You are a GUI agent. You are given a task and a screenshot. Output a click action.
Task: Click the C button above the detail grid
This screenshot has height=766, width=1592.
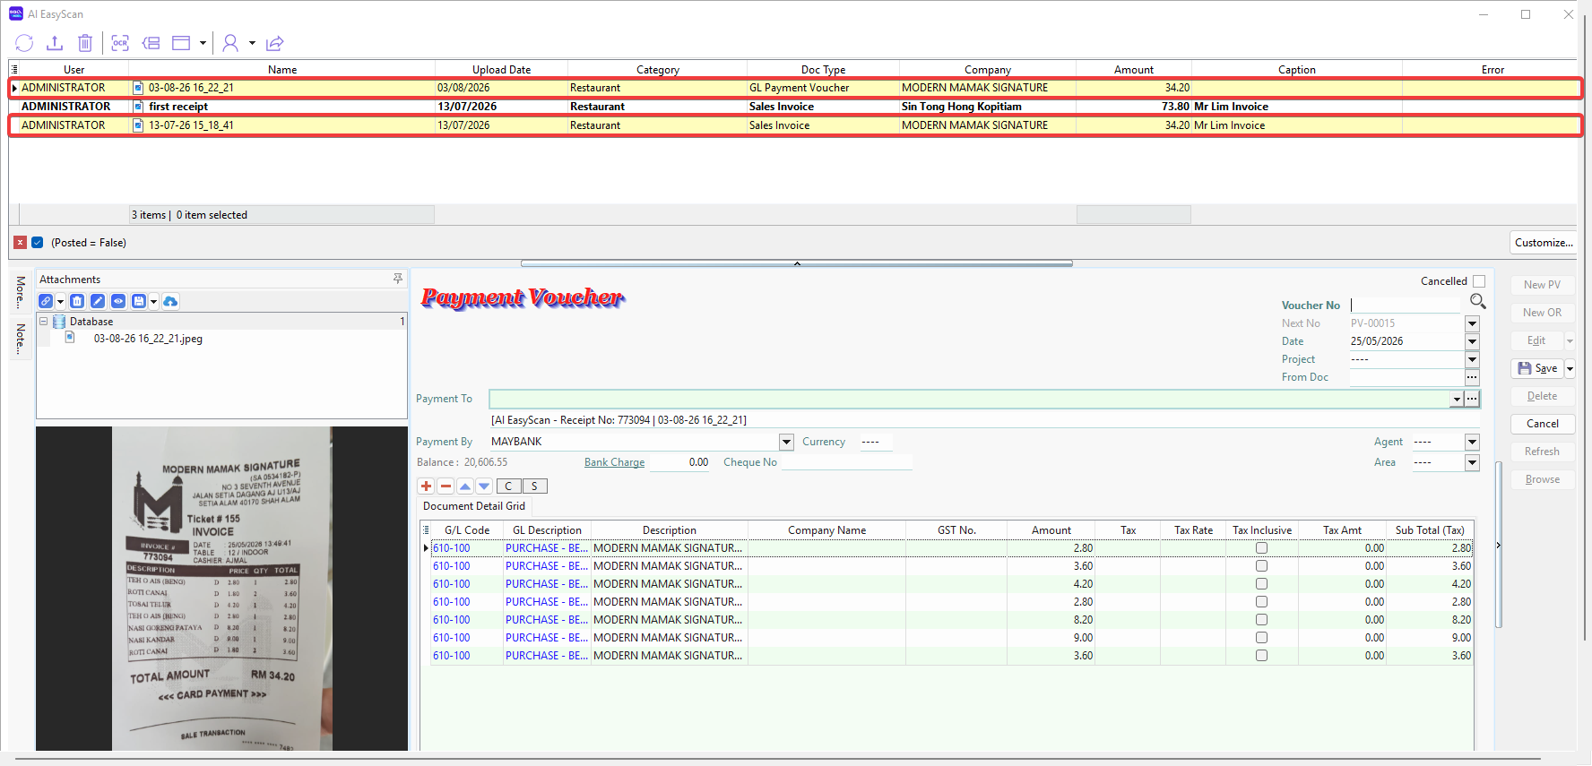pos(508,486)
